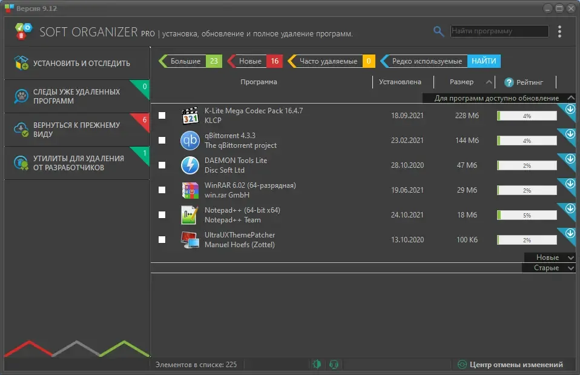Click the update arrow for K-Lite Codec Pack
This screenshot has height=375, width=580.
[x=570, y=109]
